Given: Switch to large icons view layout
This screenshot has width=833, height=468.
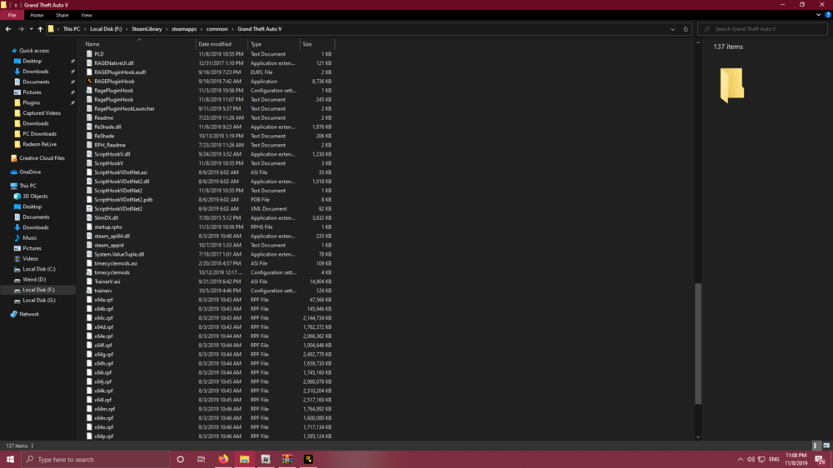Looking at the screenshot, I should [826, 446].
